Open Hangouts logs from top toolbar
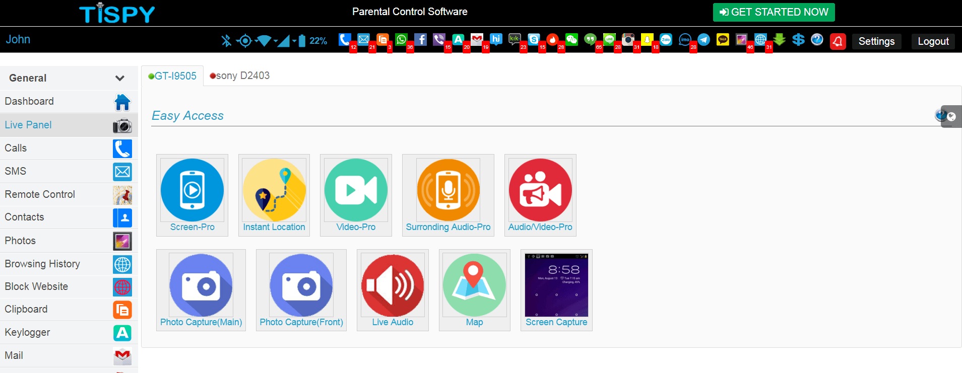Image resolution: width=962 pixels, height=373 pixels. 590,39
